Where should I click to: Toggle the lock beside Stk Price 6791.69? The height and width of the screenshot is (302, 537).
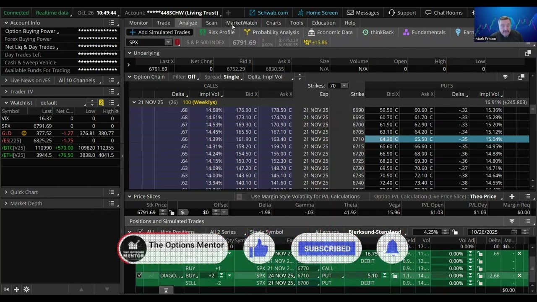[172, 213]
